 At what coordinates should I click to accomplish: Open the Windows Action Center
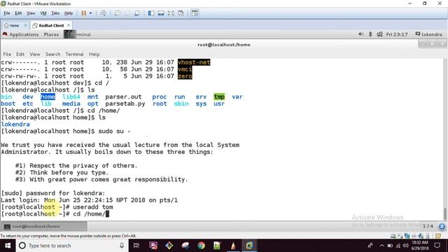pos(437,246)
